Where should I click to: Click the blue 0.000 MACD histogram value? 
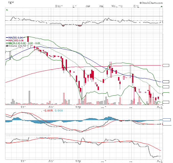click(59, 110)
